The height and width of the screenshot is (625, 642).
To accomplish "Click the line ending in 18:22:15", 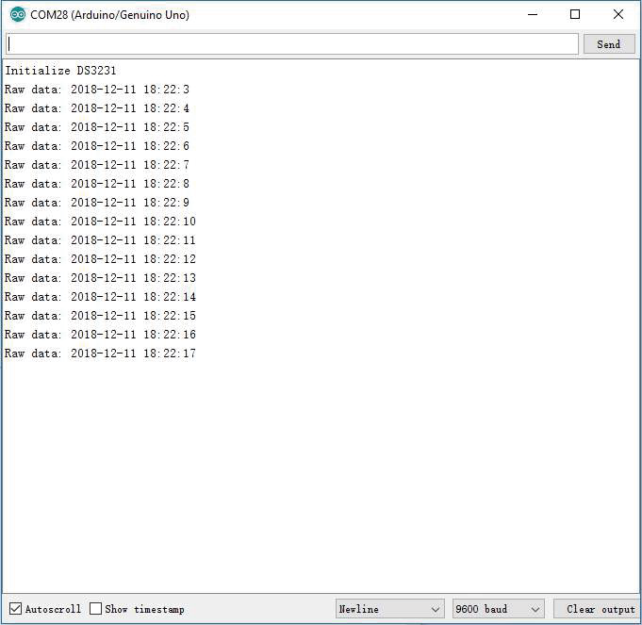I will tap(100, 315).
